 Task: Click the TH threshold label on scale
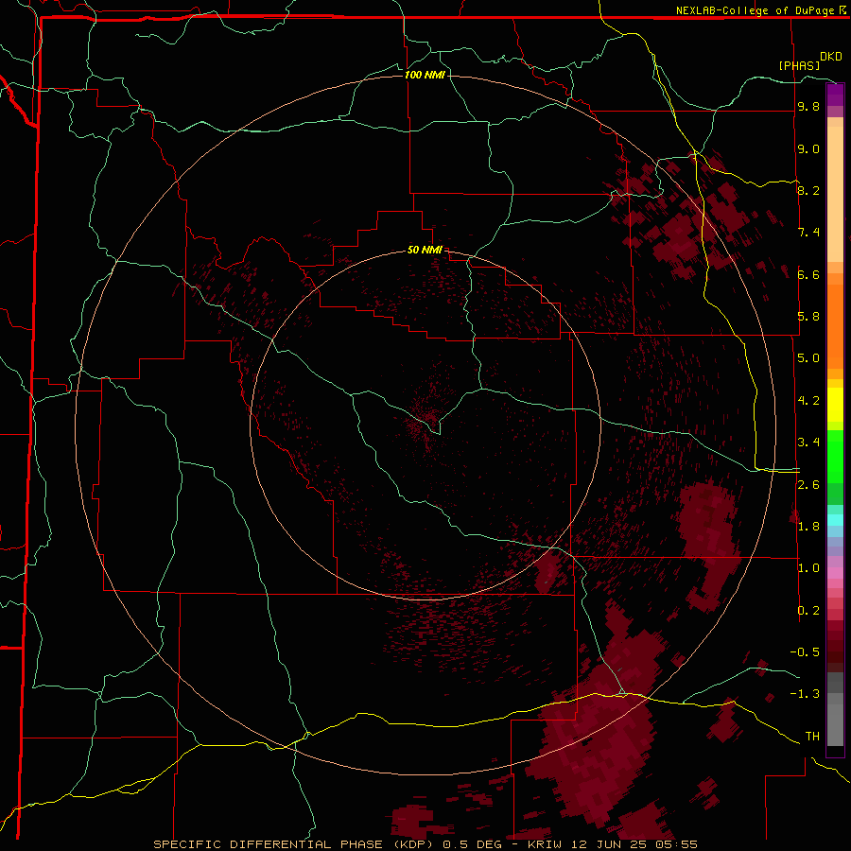pos(812,737)
